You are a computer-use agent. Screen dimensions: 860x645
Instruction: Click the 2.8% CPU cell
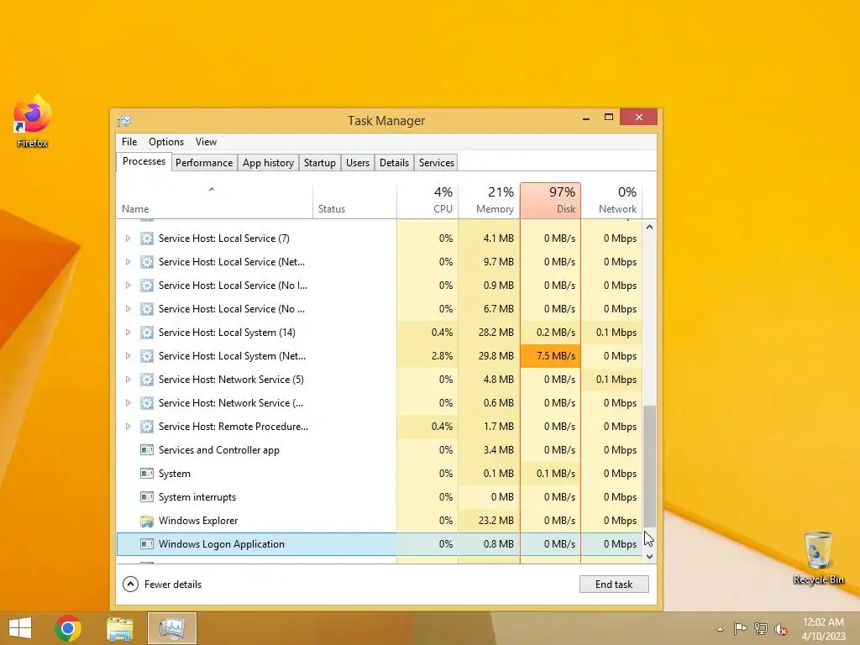(x=427, y=356)
